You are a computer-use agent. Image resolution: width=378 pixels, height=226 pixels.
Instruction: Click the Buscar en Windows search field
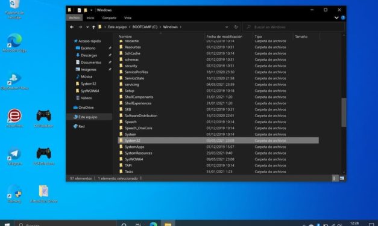click(x=294, y=27)
